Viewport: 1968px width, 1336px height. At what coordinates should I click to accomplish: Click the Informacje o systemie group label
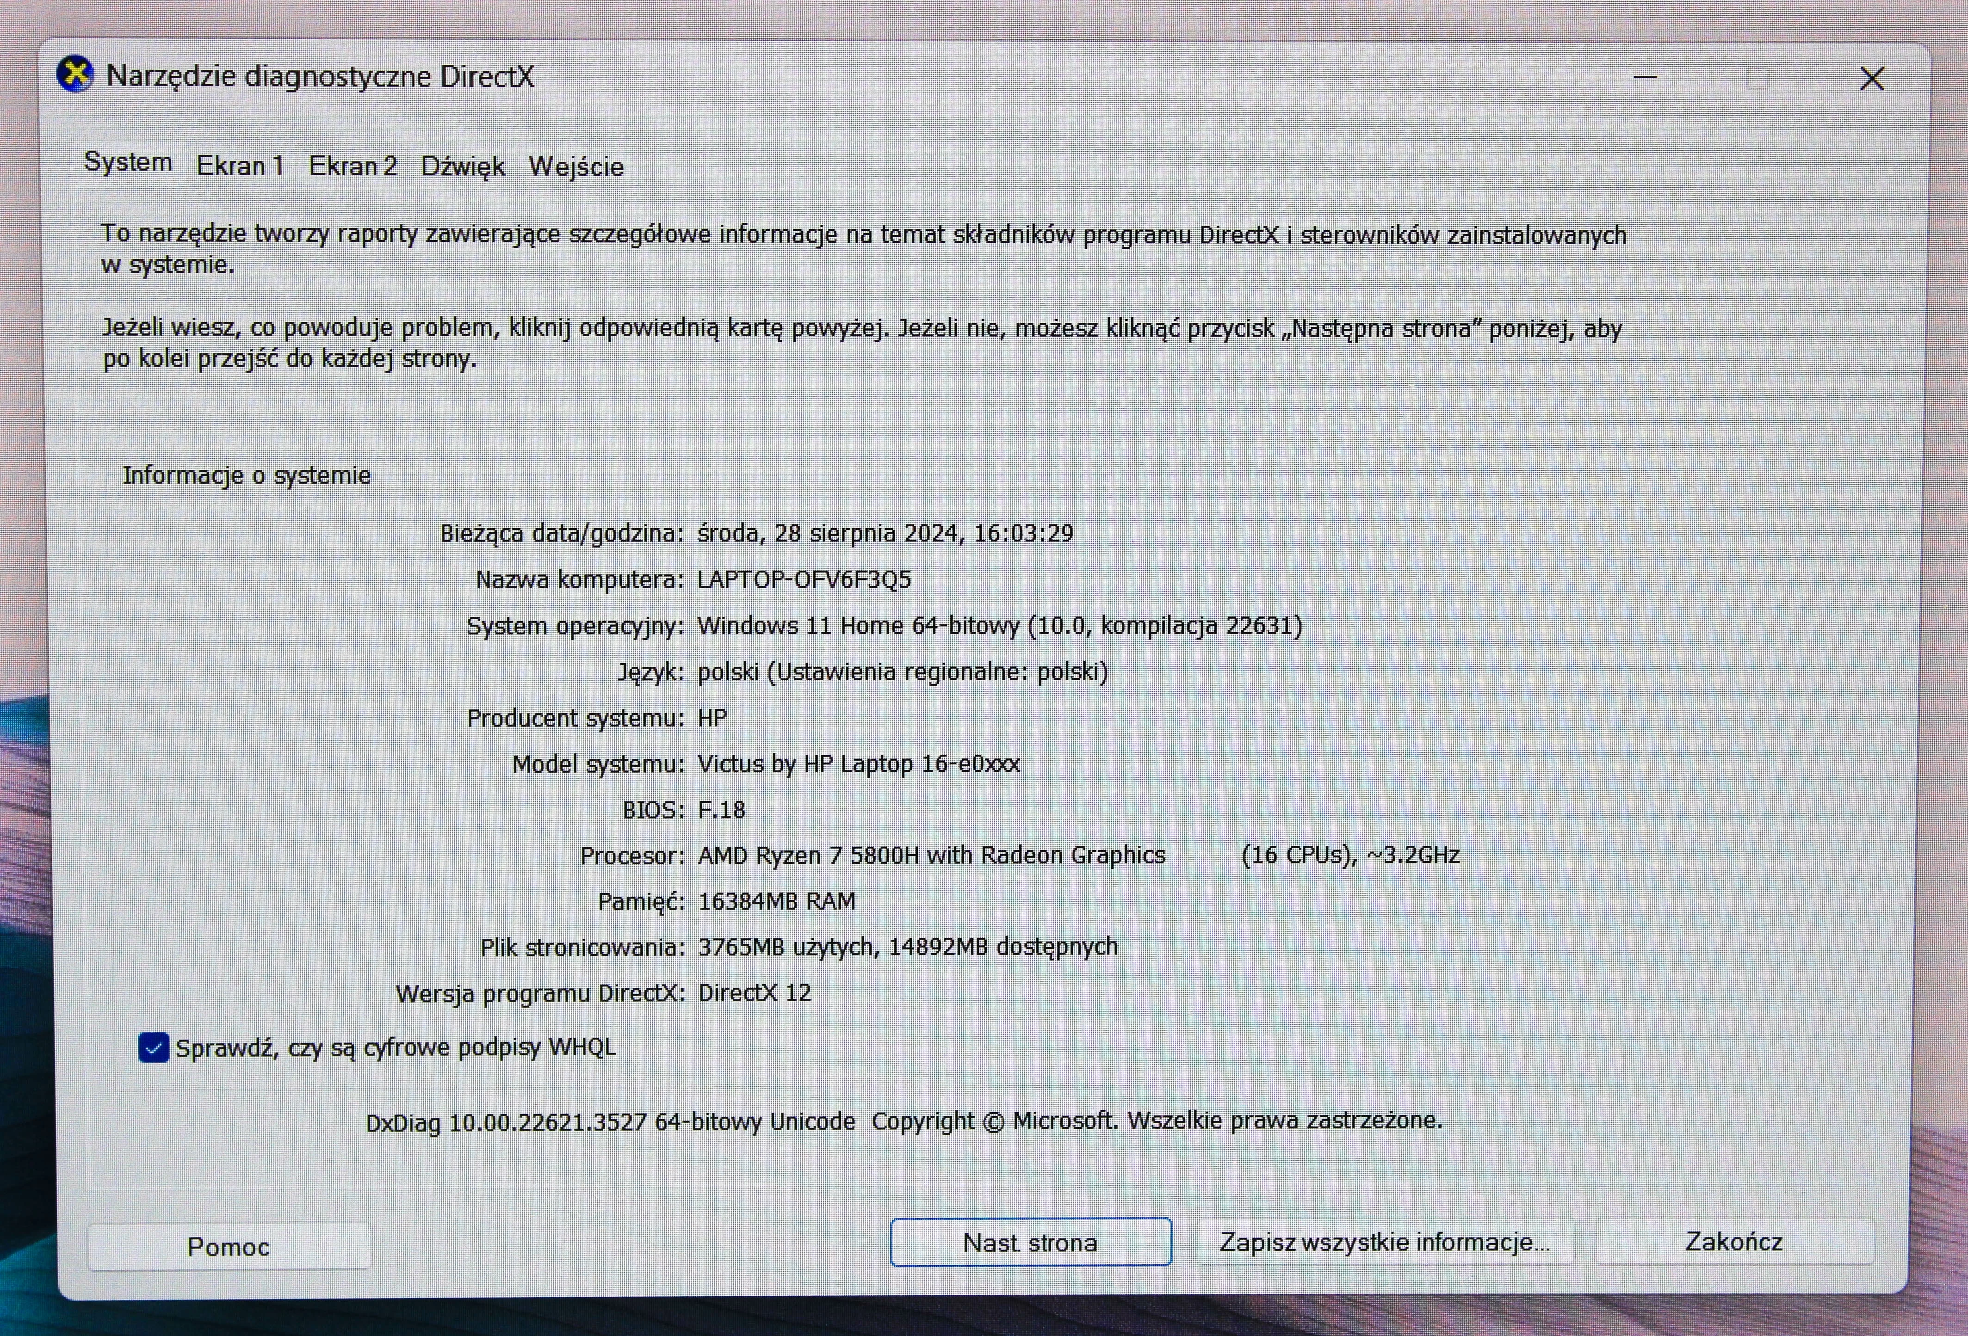tap(247, 475)
